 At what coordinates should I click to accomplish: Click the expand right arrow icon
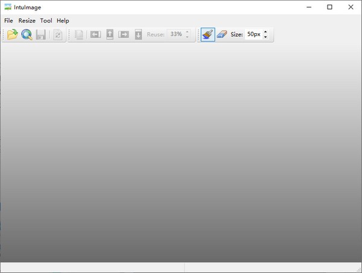(x=124, y=34)
